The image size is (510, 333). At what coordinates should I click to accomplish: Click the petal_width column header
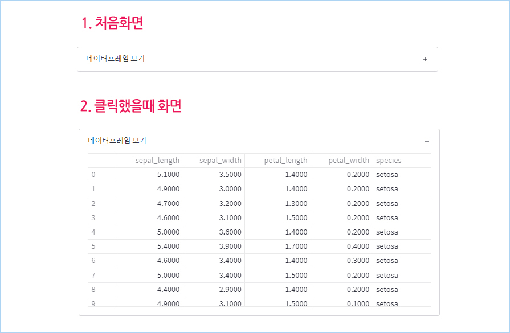point(342,161)
